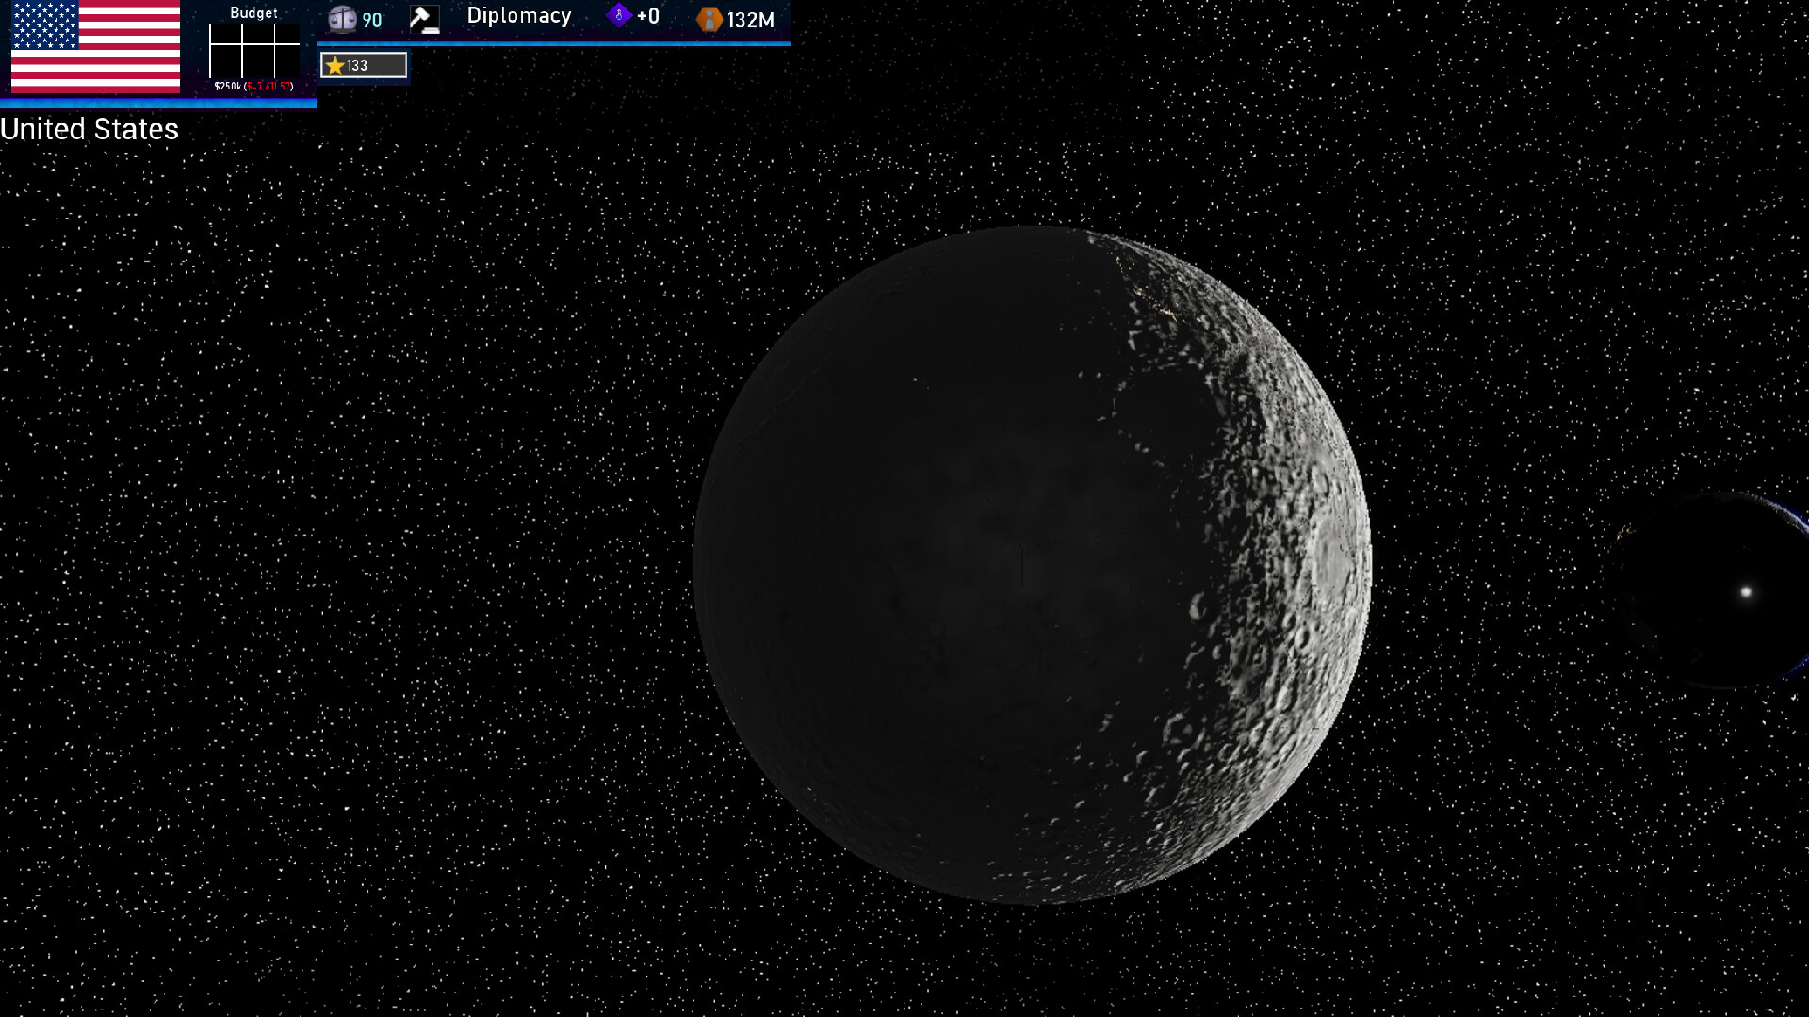This screenshot has height=1017, width=1809.
Task: Click the stability scales icon
Action: [x=341, y=19]
